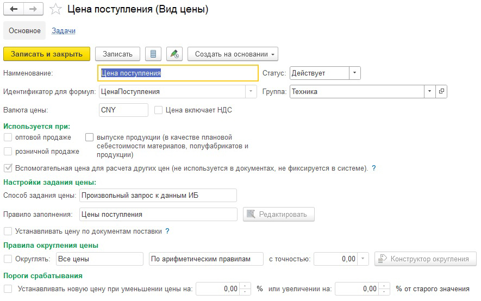Click into the Наименование text field
The width and height of the screenshot is (481, 301).
tap(177, 73)
